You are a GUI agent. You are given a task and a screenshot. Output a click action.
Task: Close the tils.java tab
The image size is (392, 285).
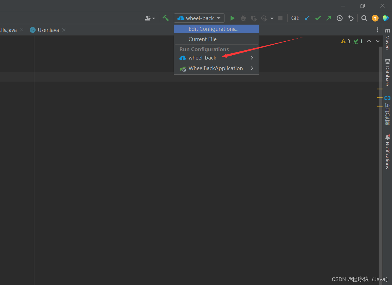[x=22, y=30]
